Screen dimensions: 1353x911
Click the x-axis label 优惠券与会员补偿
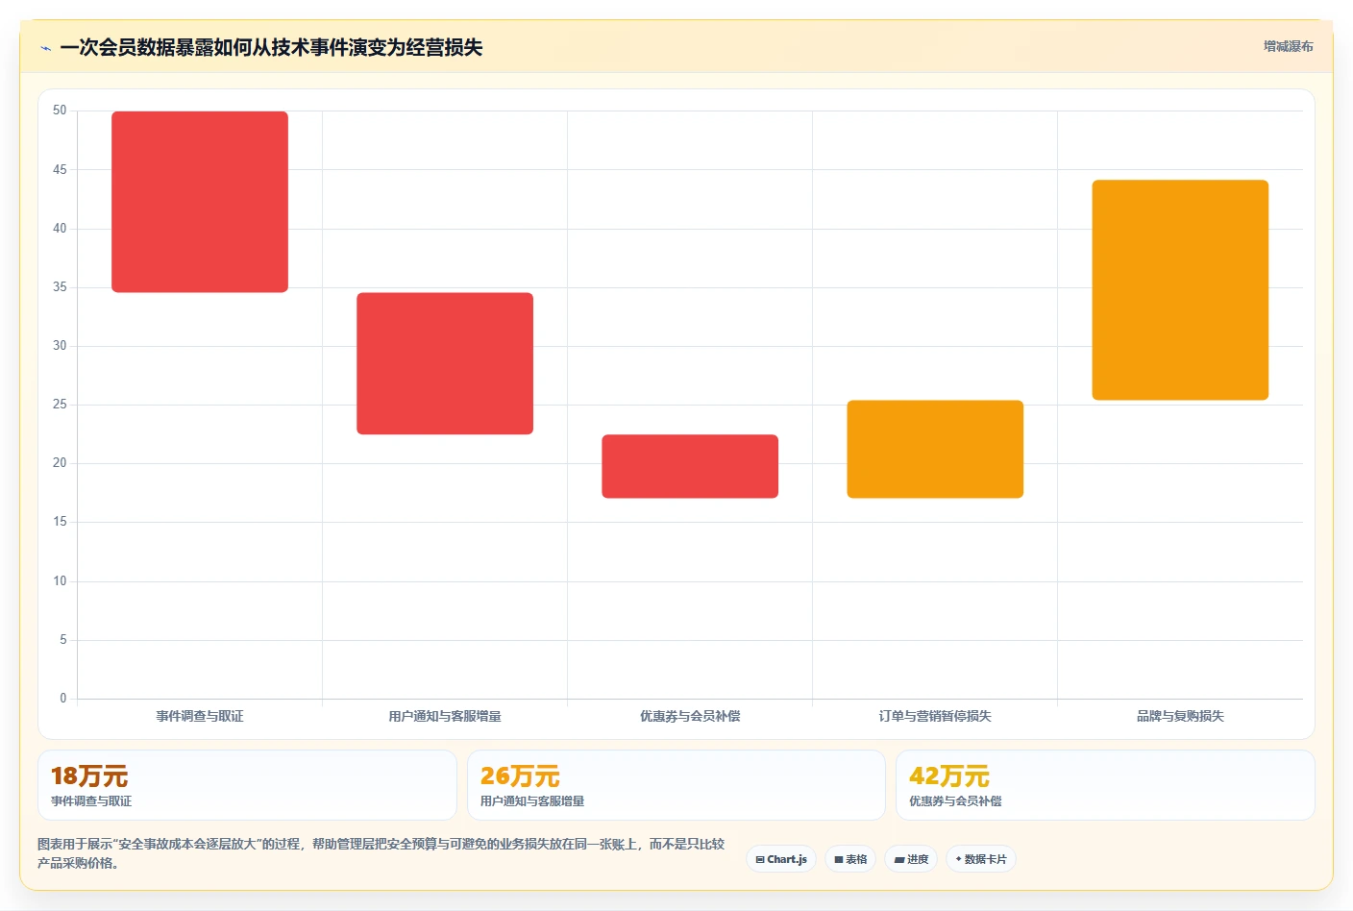690,716
